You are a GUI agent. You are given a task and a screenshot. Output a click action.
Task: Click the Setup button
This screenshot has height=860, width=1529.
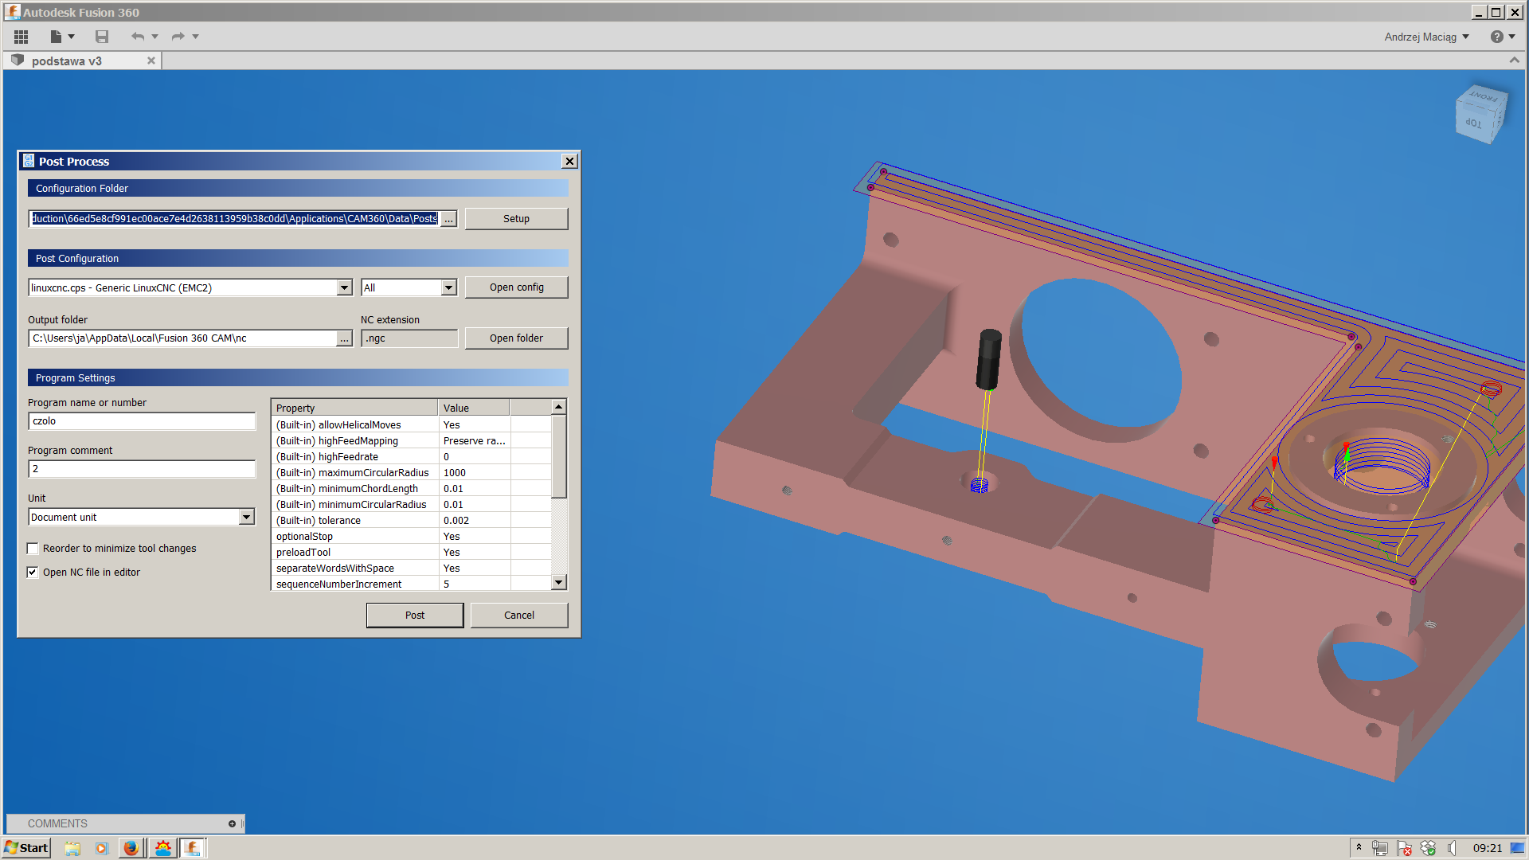[516, 219]
